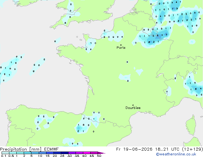Click the Paris city label
This screenshot has width=203, height=157.
point(121,48)
